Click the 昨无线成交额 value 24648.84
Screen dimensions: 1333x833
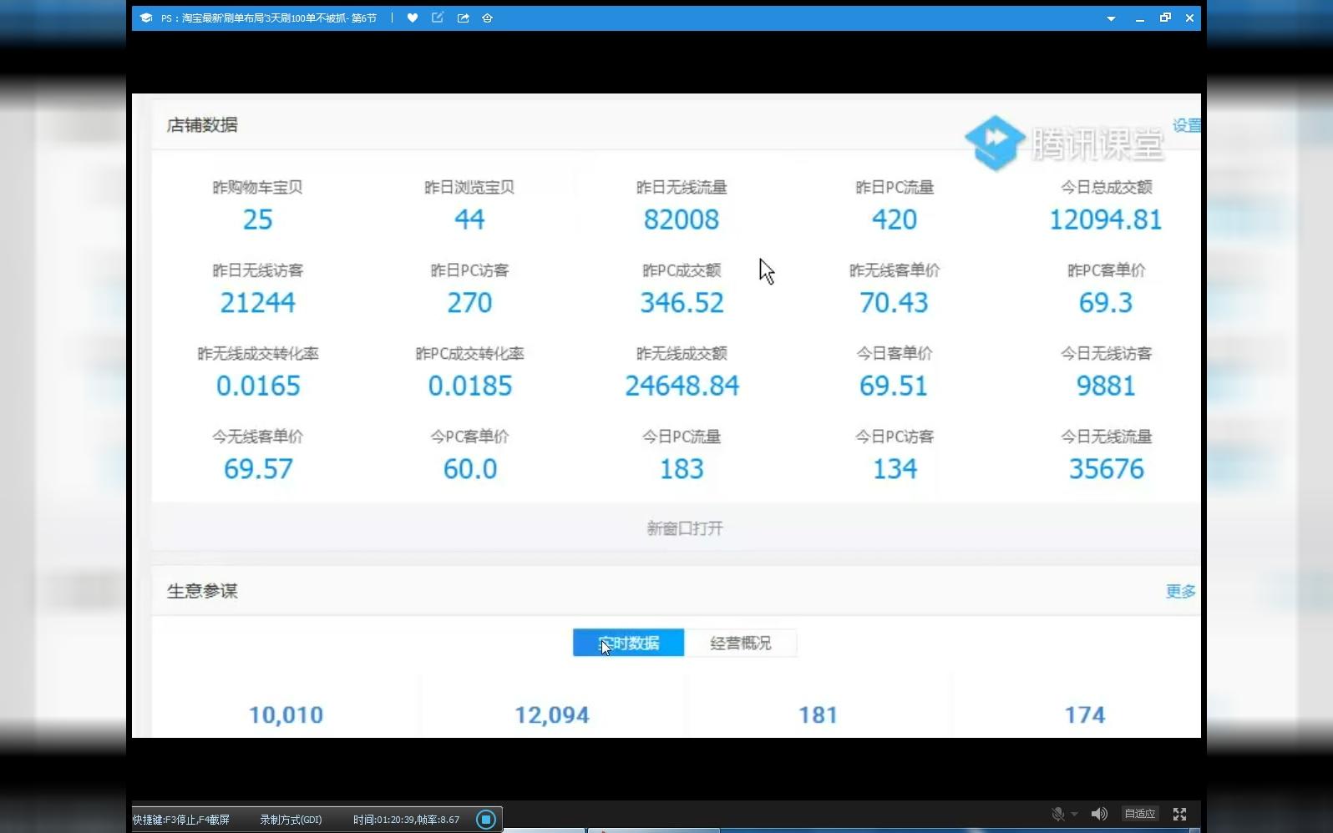pyautogui.click(x=682, y=386)
